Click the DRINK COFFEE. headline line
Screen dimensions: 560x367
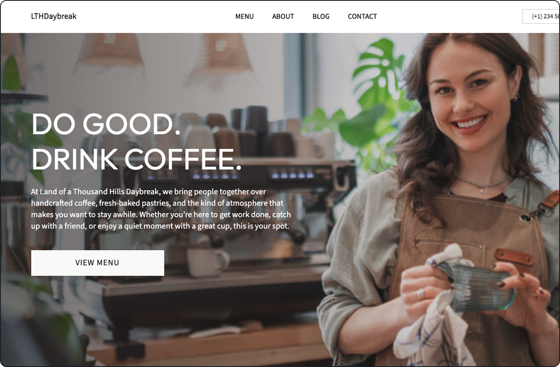(136, 159)
